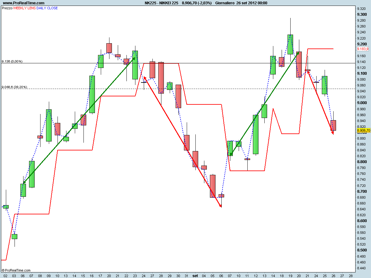Click the 8.500 price axis label
Viewport: 371px width, 278px height.
362,250
